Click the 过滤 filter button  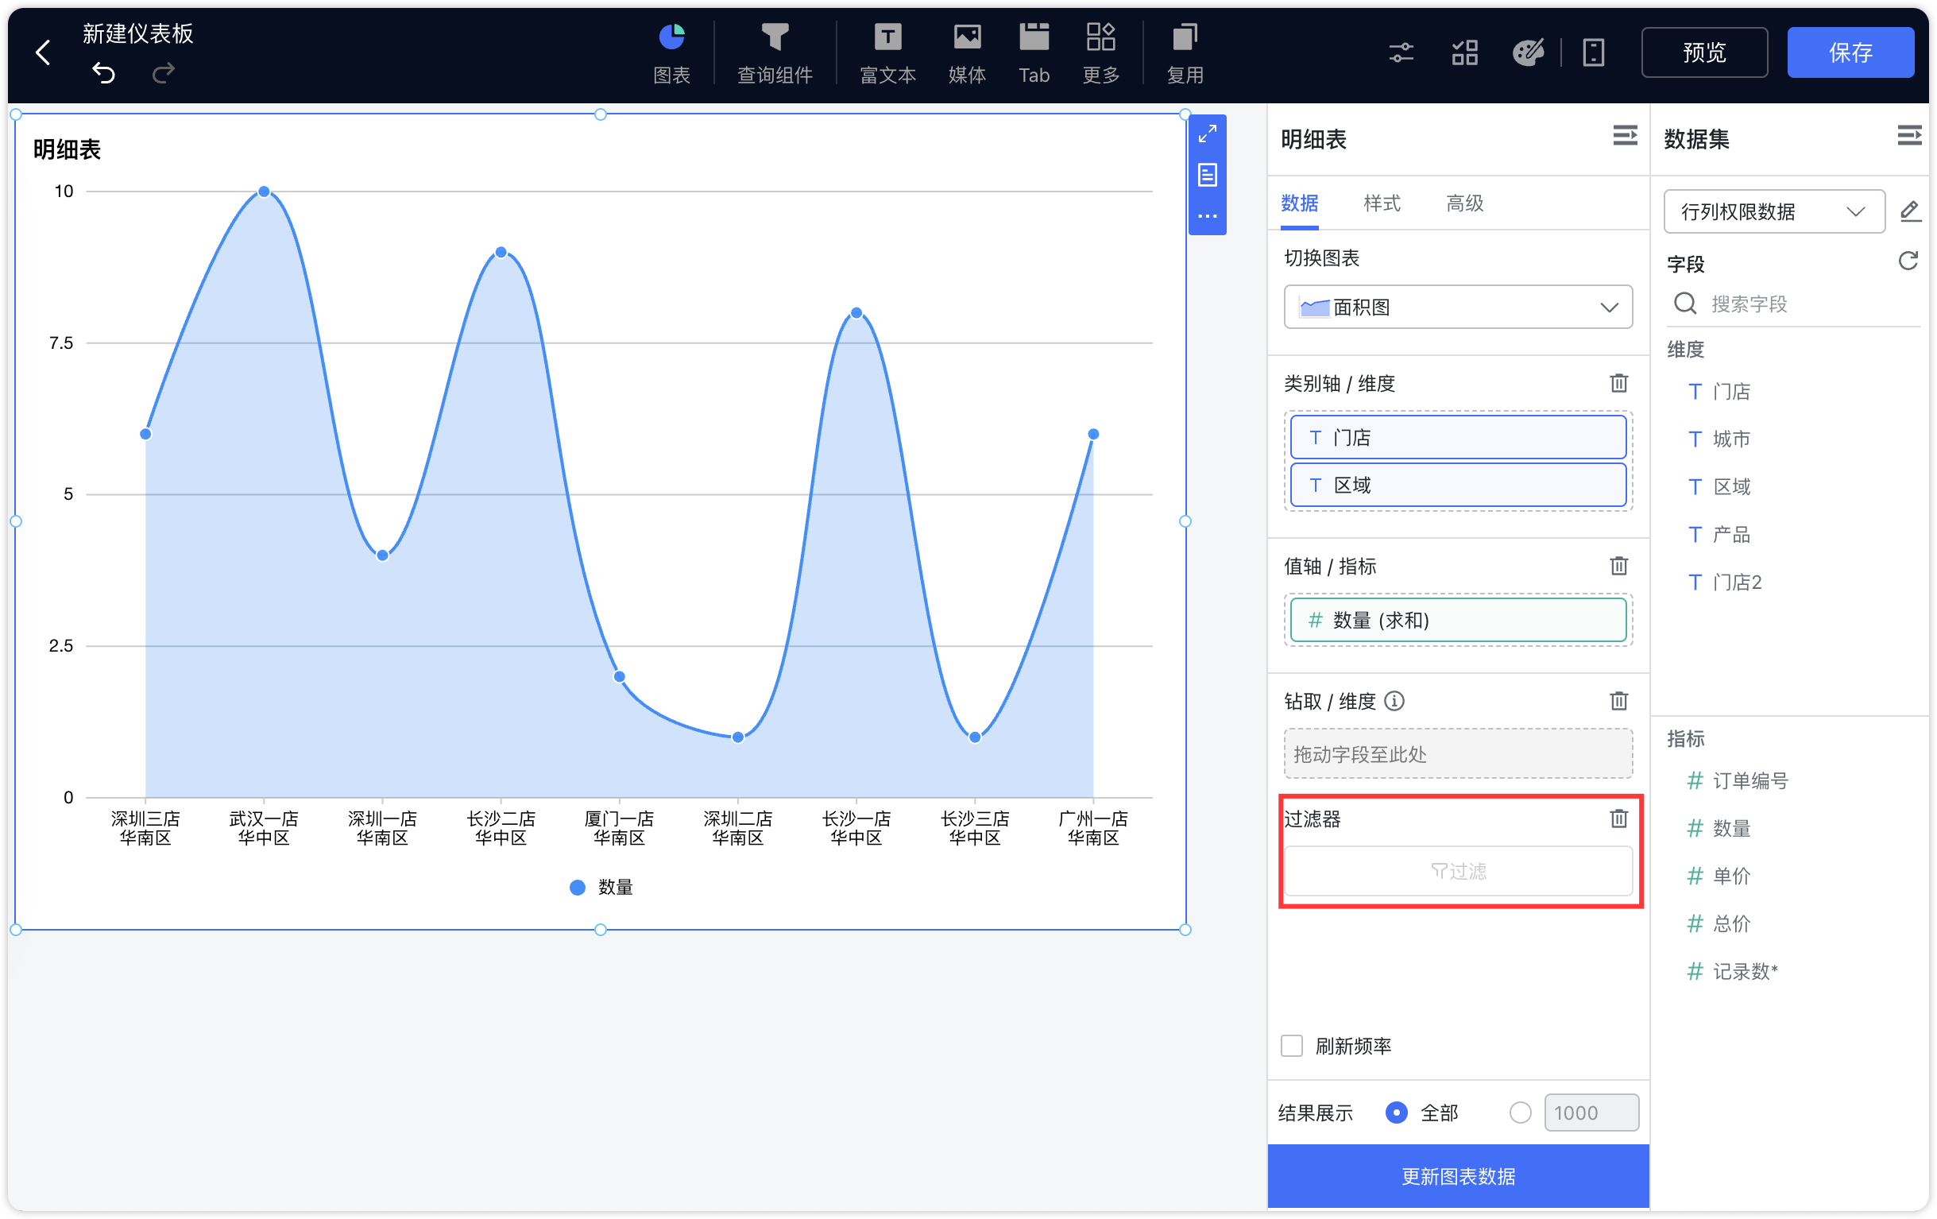[x=1458, y=871]
